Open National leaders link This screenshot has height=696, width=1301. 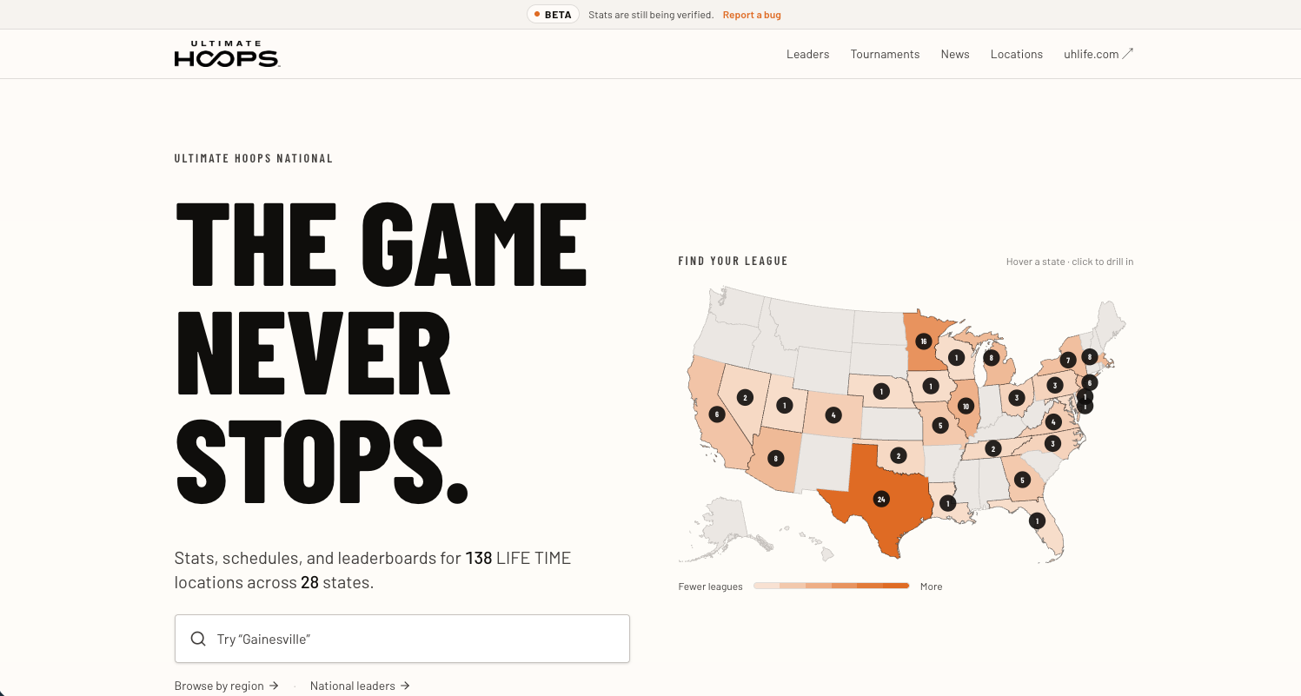pyautogui.click(x=360, y=686)
